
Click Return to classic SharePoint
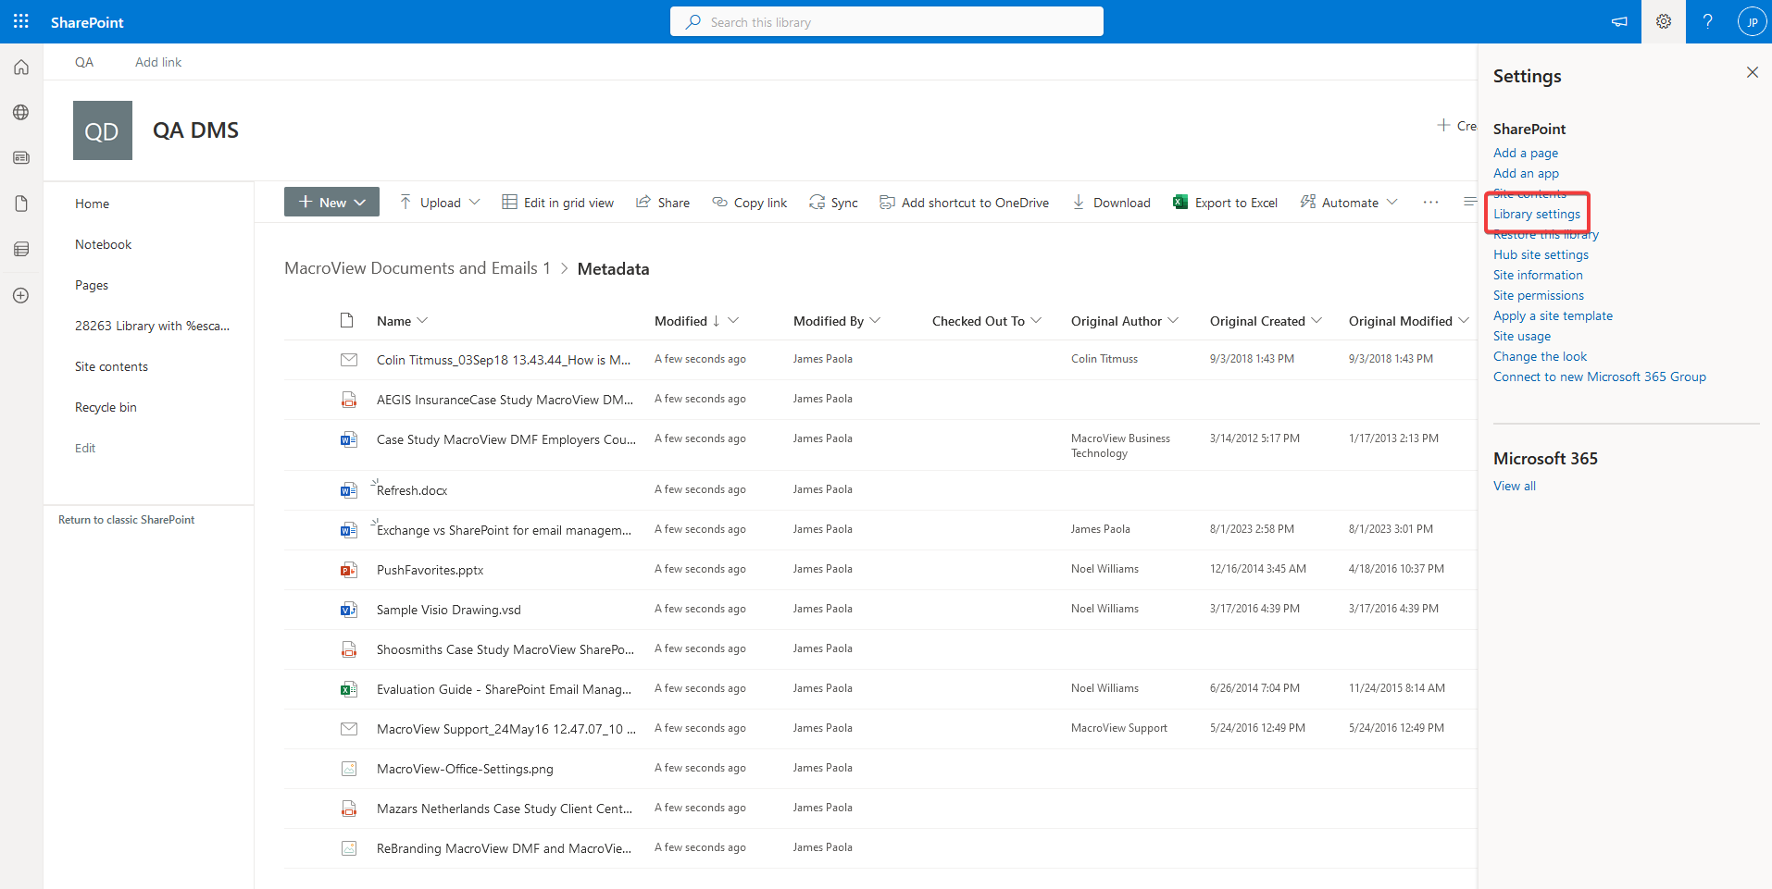[127, 520]
